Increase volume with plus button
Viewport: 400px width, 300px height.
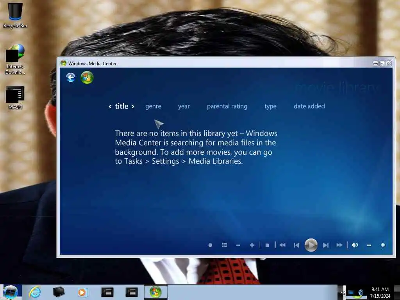tap(383, 245)
